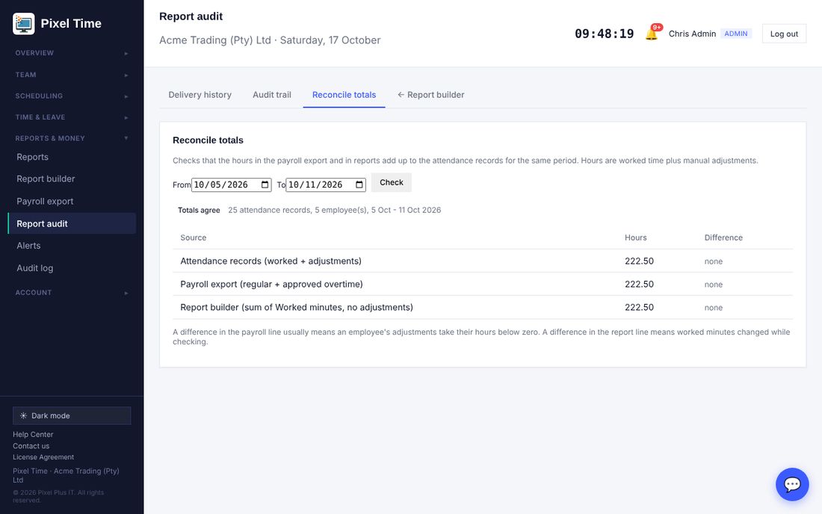Open the To date calendar picker
Screen dimensions: 822x514
pyautogui.click(x=359, y=185)
